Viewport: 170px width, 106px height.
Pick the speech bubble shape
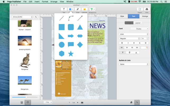71,45
